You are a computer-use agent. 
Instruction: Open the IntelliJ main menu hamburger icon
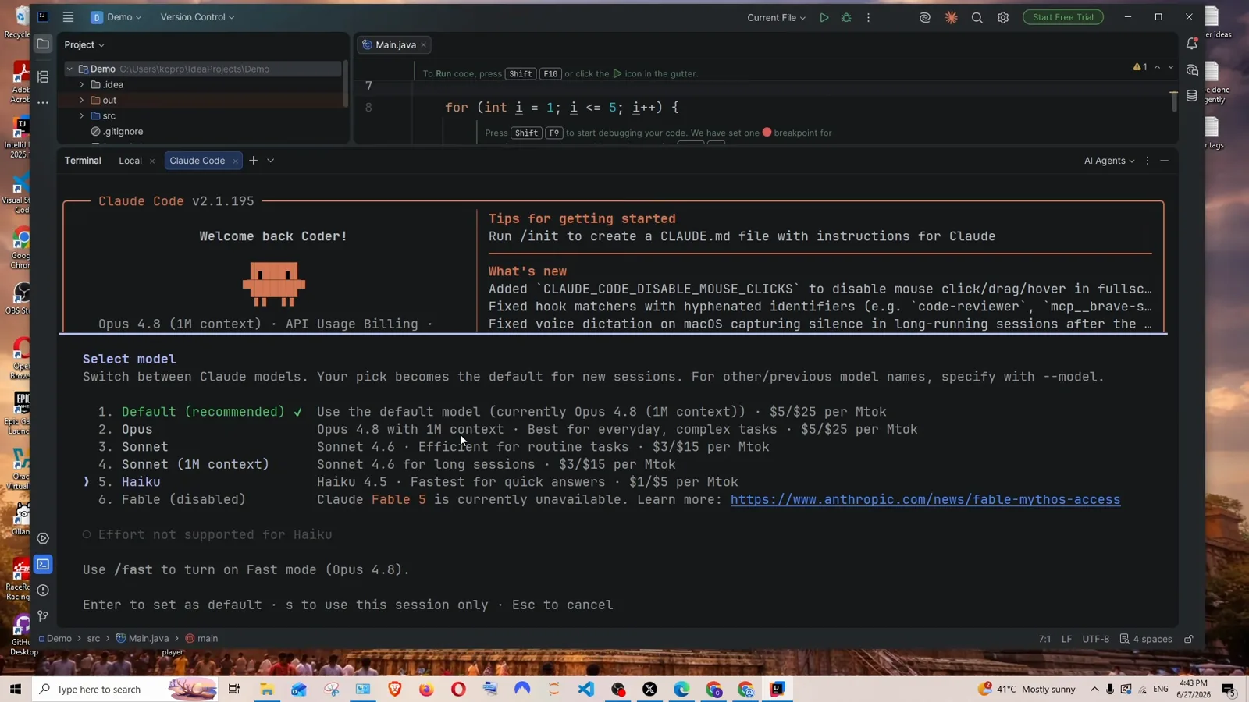[68, 17]
